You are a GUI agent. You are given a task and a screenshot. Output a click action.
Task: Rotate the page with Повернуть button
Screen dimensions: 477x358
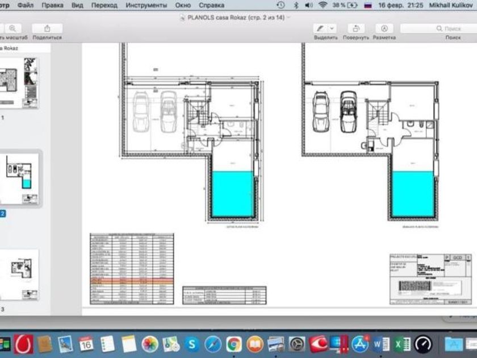(356, 28)
